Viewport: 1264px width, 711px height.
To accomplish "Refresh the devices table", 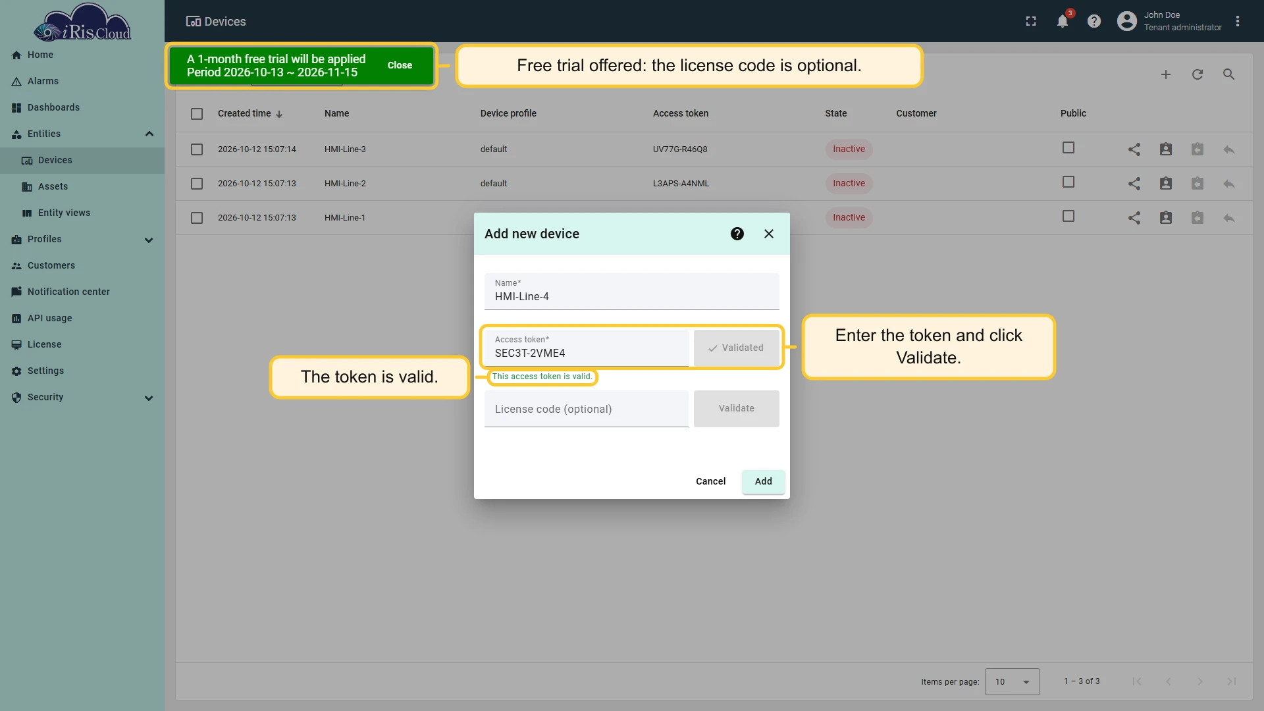I will click(x=1198, y=74).
